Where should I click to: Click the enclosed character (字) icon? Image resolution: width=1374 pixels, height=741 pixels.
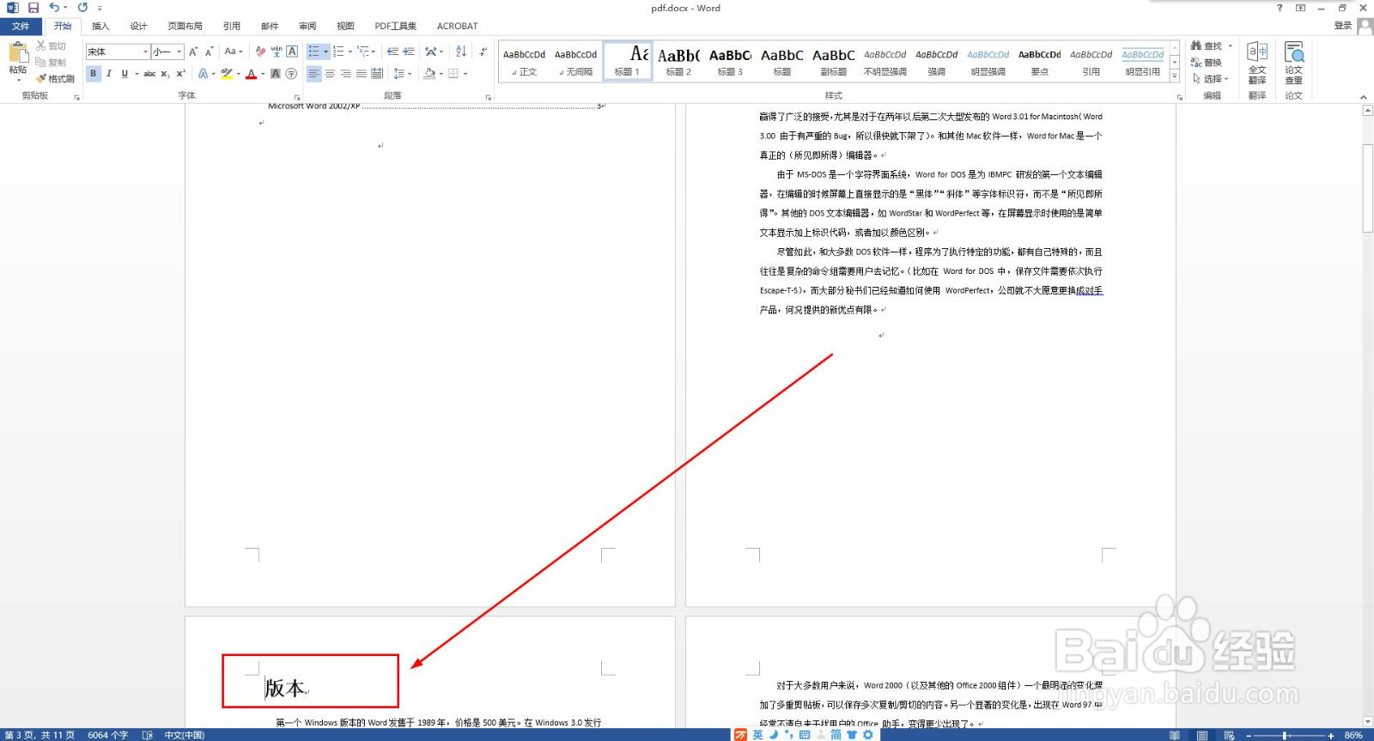[x=292, y=74]
